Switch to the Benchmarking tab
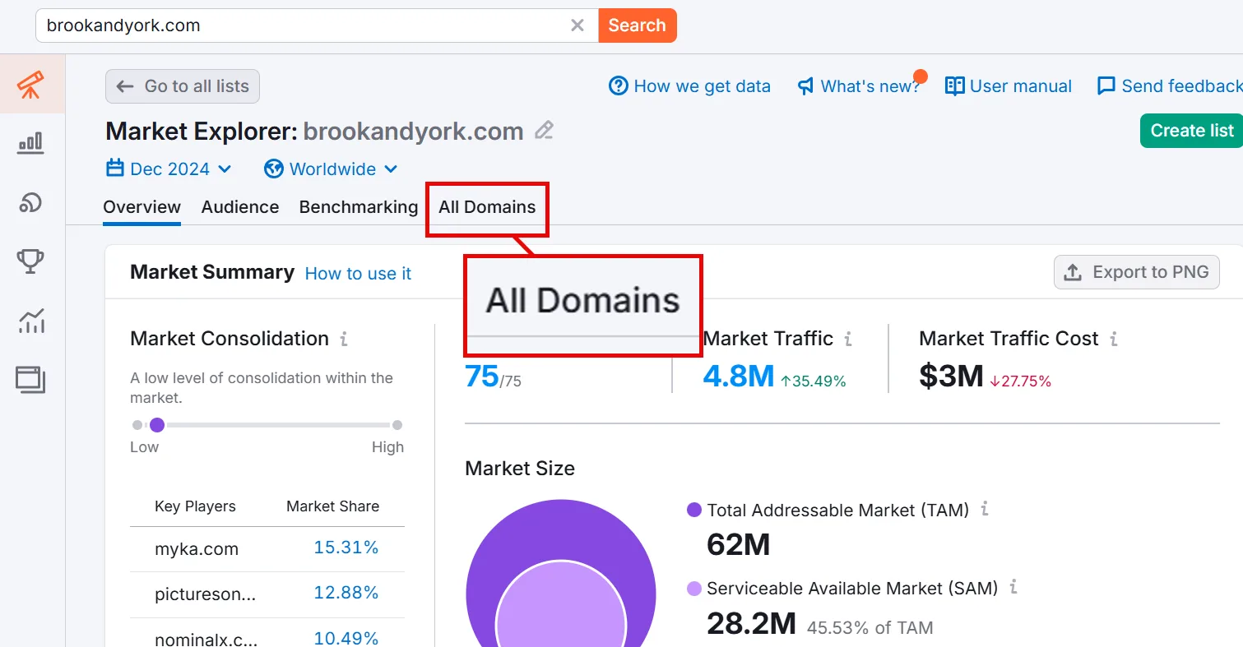Screen dimensions: 1243x647 pos(359,207)
